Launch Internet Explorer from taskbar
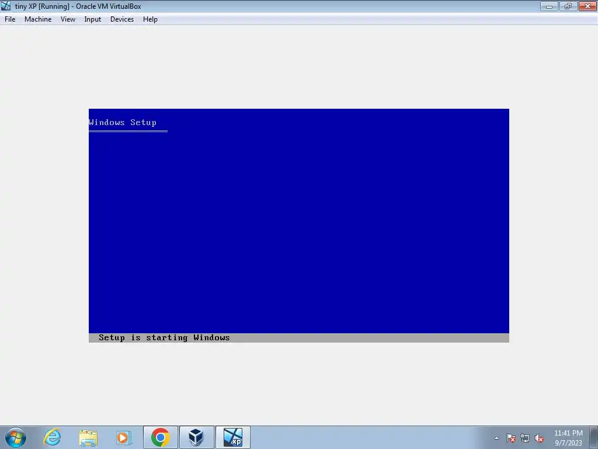 coord(52,437)
